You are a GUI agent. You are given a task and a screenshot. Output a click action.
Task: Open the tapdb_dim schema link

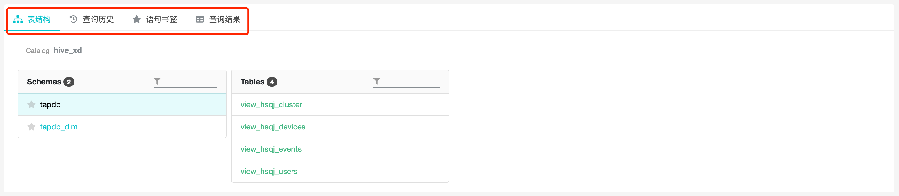(x=59, y=127)
